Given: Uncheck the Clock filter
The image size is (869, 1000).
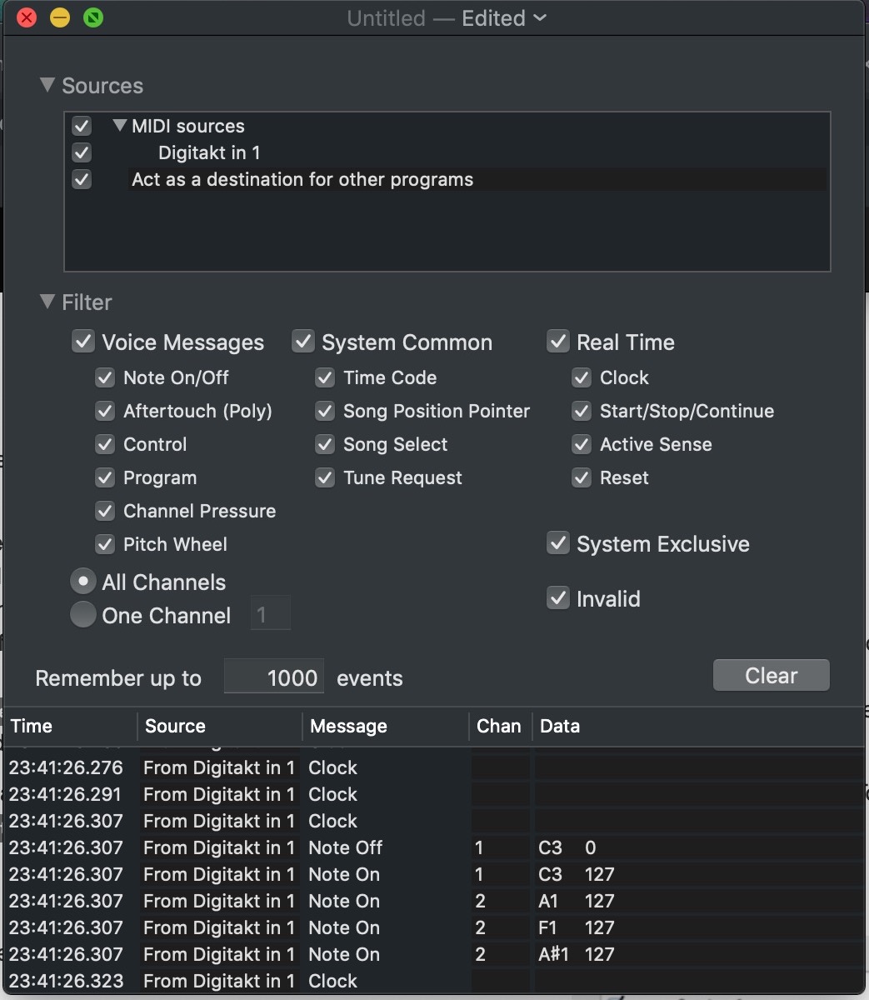Looking at the screenshot, I should click(582, 377).
